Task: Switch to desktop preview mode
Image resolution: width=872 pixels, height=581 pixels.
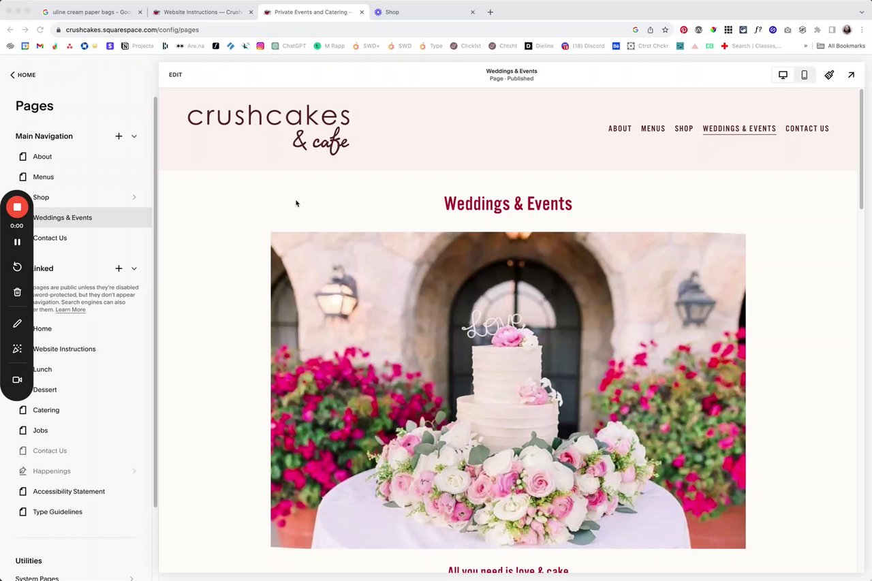Action: [x=783, y=75]
